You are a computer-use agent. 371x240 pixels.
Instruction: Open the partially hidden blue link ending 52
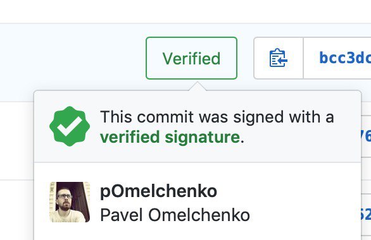[366, 215]
